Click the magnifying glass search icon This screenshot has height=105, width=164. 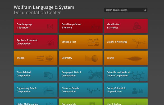145,10
